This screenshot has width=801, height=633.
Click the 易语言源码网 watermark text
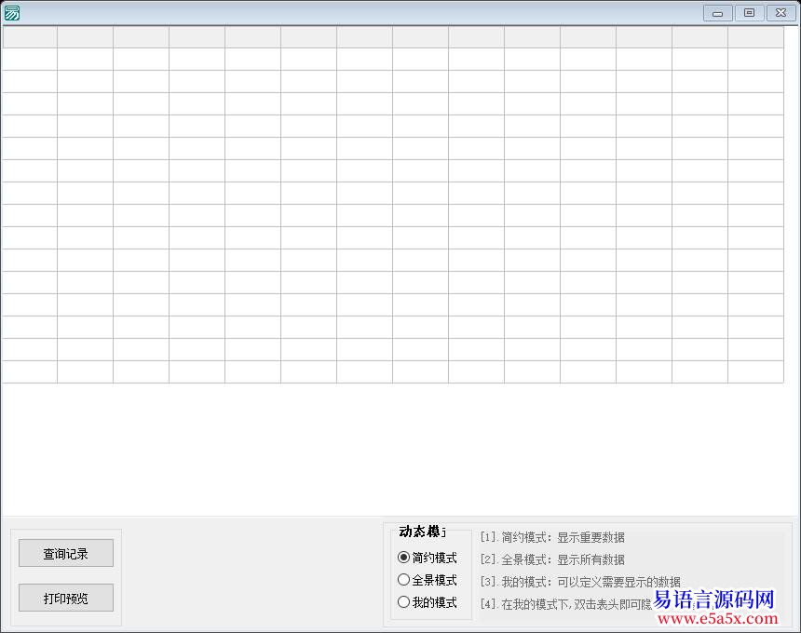coord(715,599)
